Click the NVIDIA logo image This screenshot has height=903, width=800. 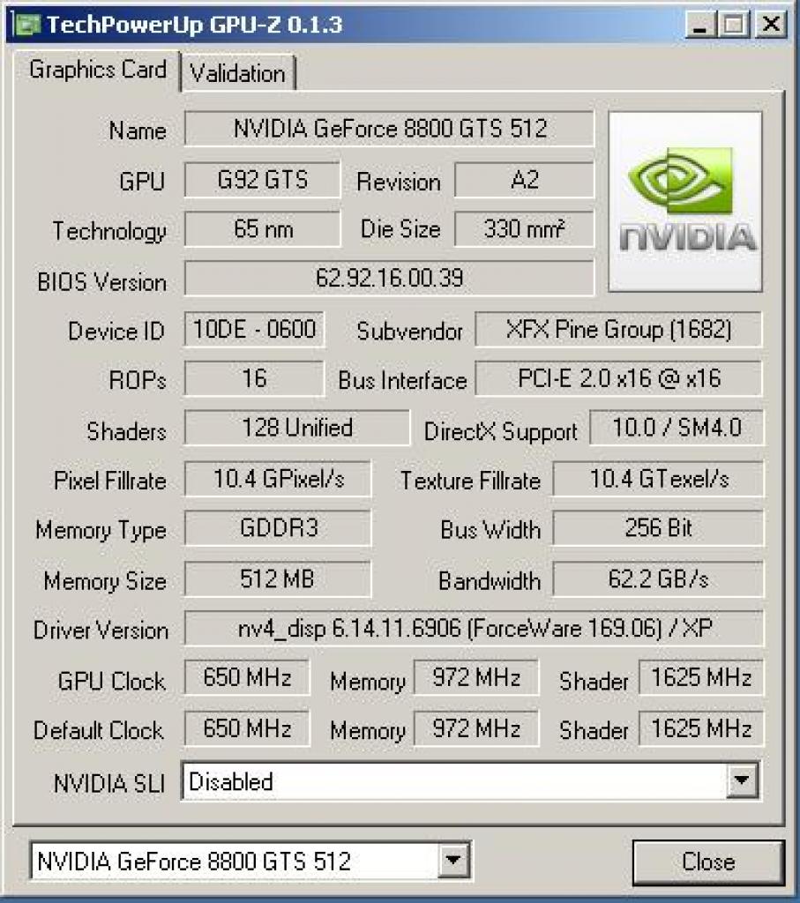tap(685, 202)
